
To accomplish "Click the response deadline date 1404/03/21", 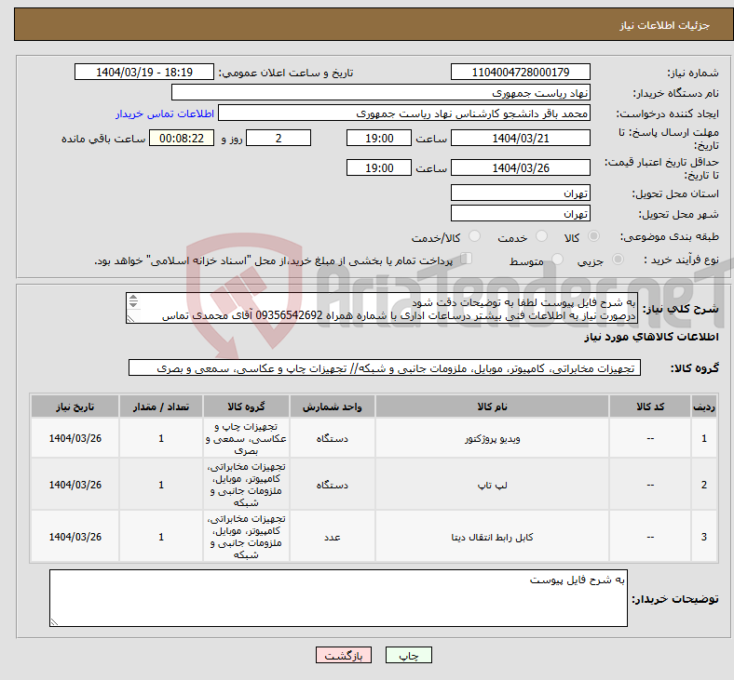I will [x=520, y=139].
